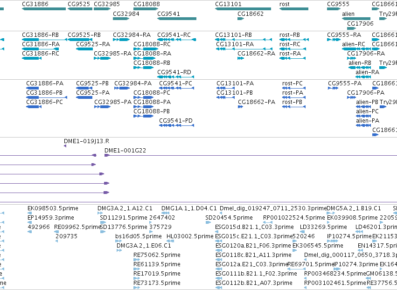The image size is (397, 290).
Task: Click protein CG9541-PC
Action: pyautogui.click(x=176, y=88)
